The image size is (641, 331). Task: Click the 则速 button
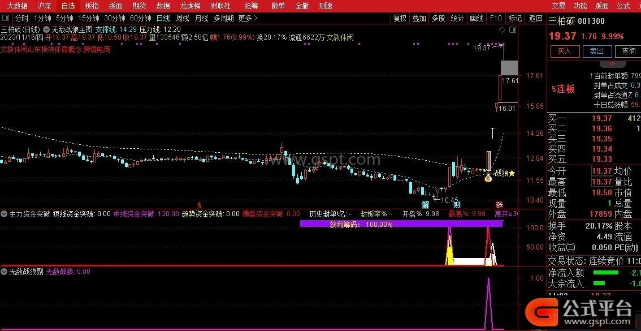click(326, 6)
